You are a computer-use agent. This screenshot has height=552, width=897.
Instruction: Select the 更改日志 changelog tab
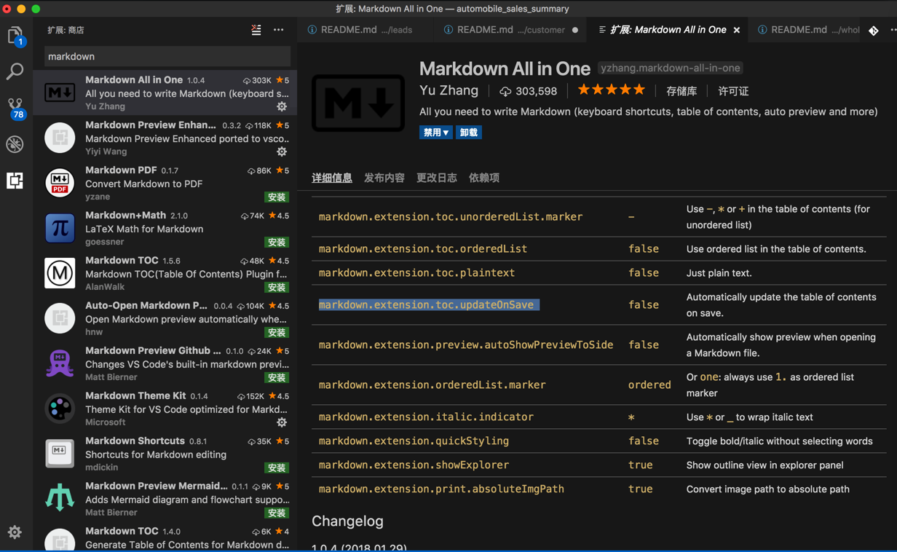[437, 178]
